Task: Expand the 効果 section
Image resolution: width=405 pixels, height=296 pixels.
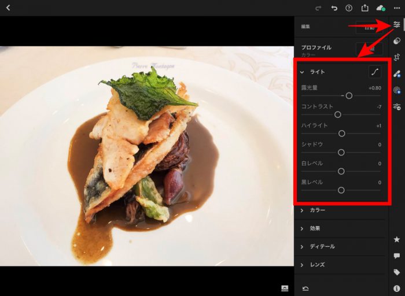Action: [x=340, y=228]
